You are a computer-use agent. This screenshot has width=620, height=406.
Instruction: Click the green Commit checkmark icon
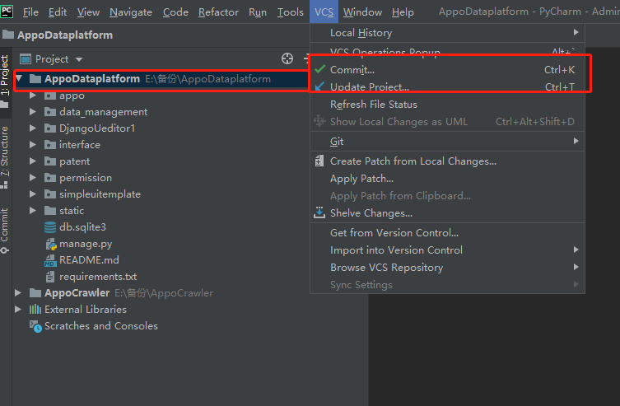[x=320, y=69]
